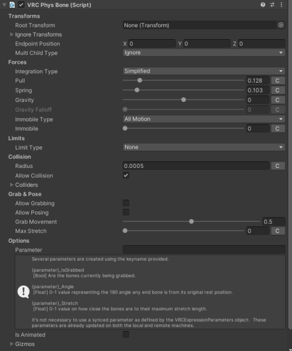Expand the Gizmos foldout
Screen dimensions: 292x351
point(12,344)
